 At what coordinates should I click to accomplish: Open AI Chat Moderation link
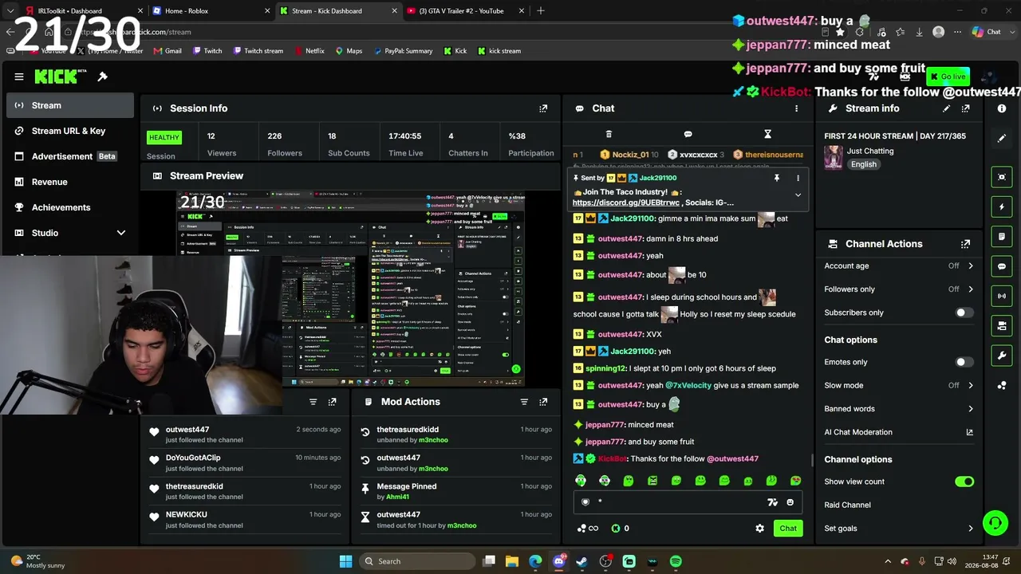coord(899,432)
